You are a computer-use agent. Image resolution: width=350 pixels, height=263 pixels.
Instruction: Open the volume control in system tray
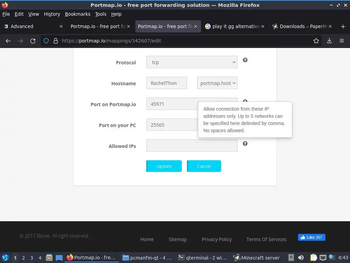pyautogui.click(x=301, y=258)
